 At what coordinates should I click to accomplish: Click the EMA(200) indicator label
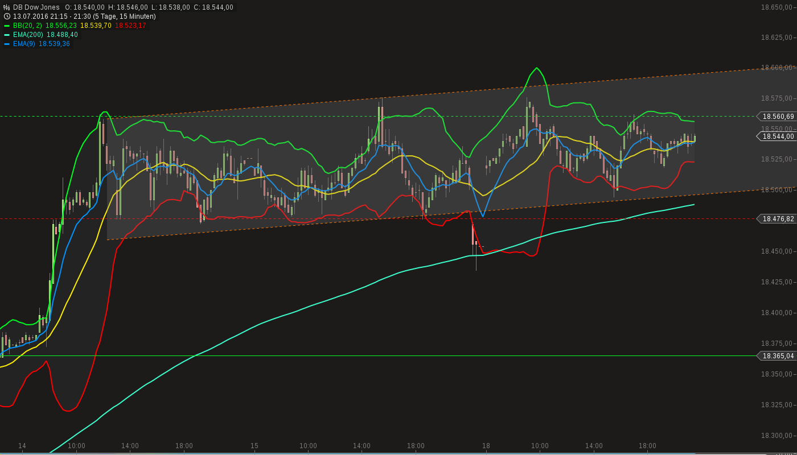coord(28,35)
